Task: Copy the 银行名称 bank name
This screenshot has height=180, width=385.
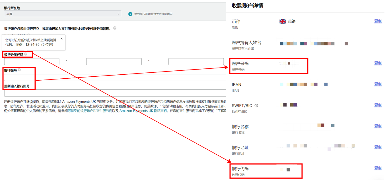Action: [x=378, y=126]
